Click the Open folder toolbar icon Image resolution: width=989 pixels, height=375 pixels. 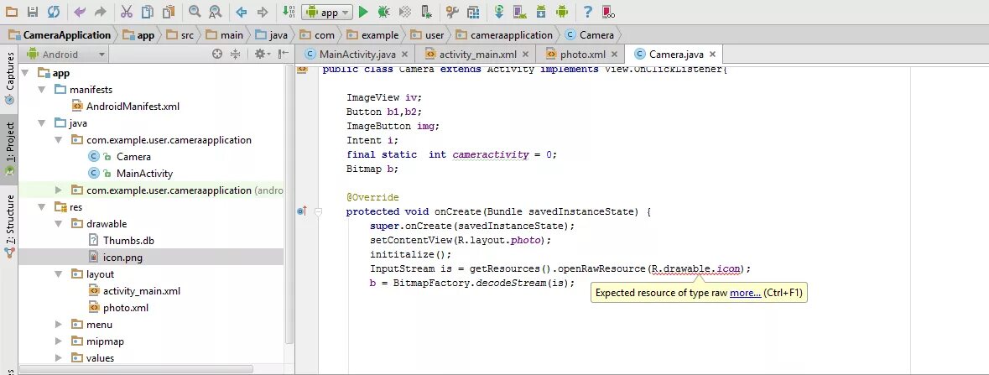tap(12, 12)
